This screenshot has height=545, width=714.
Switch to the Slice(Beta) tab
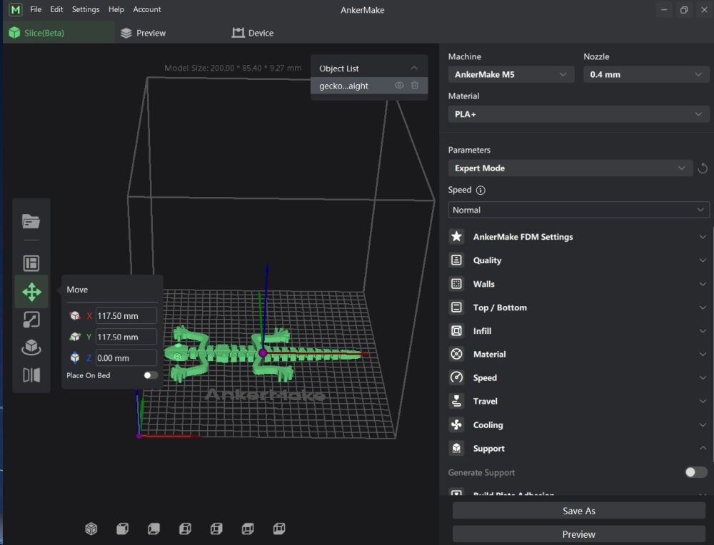(59, 33)
